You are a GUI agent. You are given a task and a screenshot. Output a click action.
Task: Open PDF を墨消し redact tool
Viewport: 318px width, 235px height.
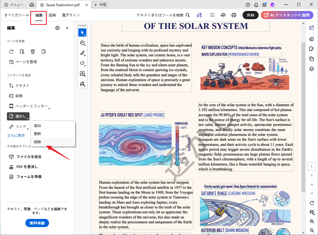(23, 167)
